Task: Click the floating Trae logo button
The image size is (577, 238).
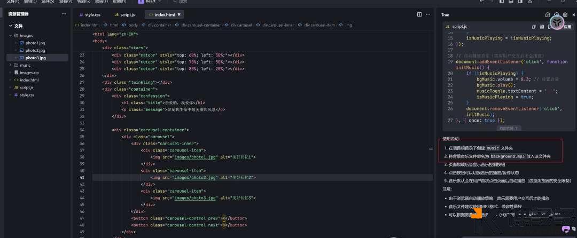Action: pyautogui.click(x=557, y=22)
